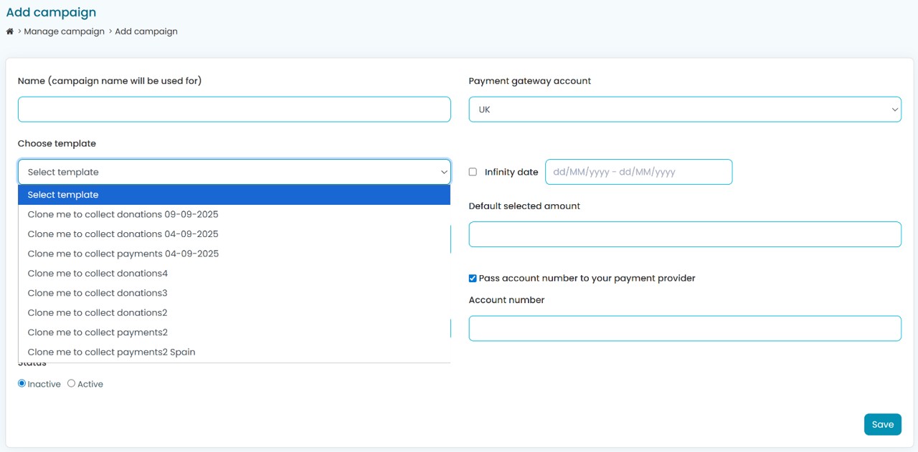Open Manage campaign breadcrumb link
918x452 pixels.
[64, 32]
